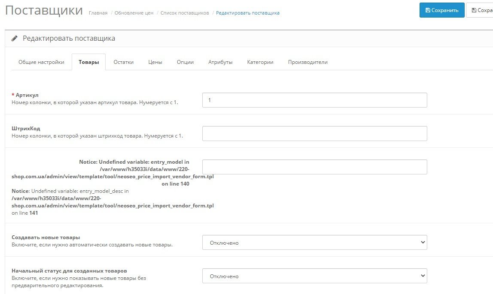Image resolution: width=493 pixels, height=294 pixels.
Task: Click the 'Undefined variable: entry_model in' notice text
Action: click(x=144, y=162)
